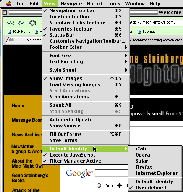
Task: Select the radio button next to Web
Action: [x=99, y=186]
